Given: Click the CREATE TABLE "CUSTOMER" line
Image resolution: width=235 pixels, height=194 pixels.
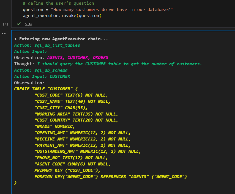Looking at the screenshot, I should (46, 89).
